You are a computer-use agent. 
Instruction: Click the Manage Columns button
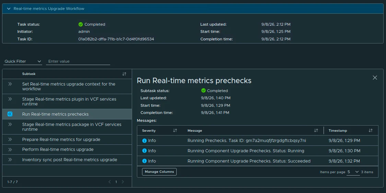pos(159,172)
